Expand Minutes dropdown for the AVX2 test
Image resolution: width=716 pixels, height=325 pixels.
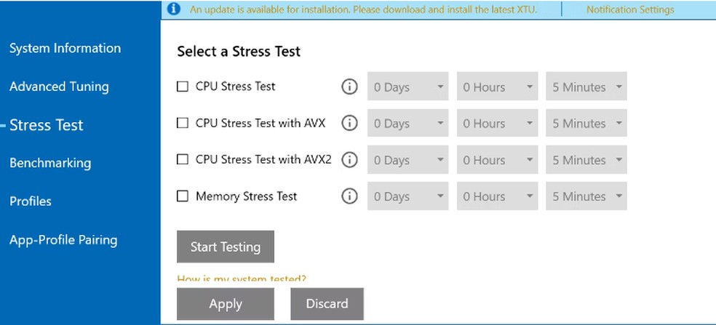coord(586,160)
